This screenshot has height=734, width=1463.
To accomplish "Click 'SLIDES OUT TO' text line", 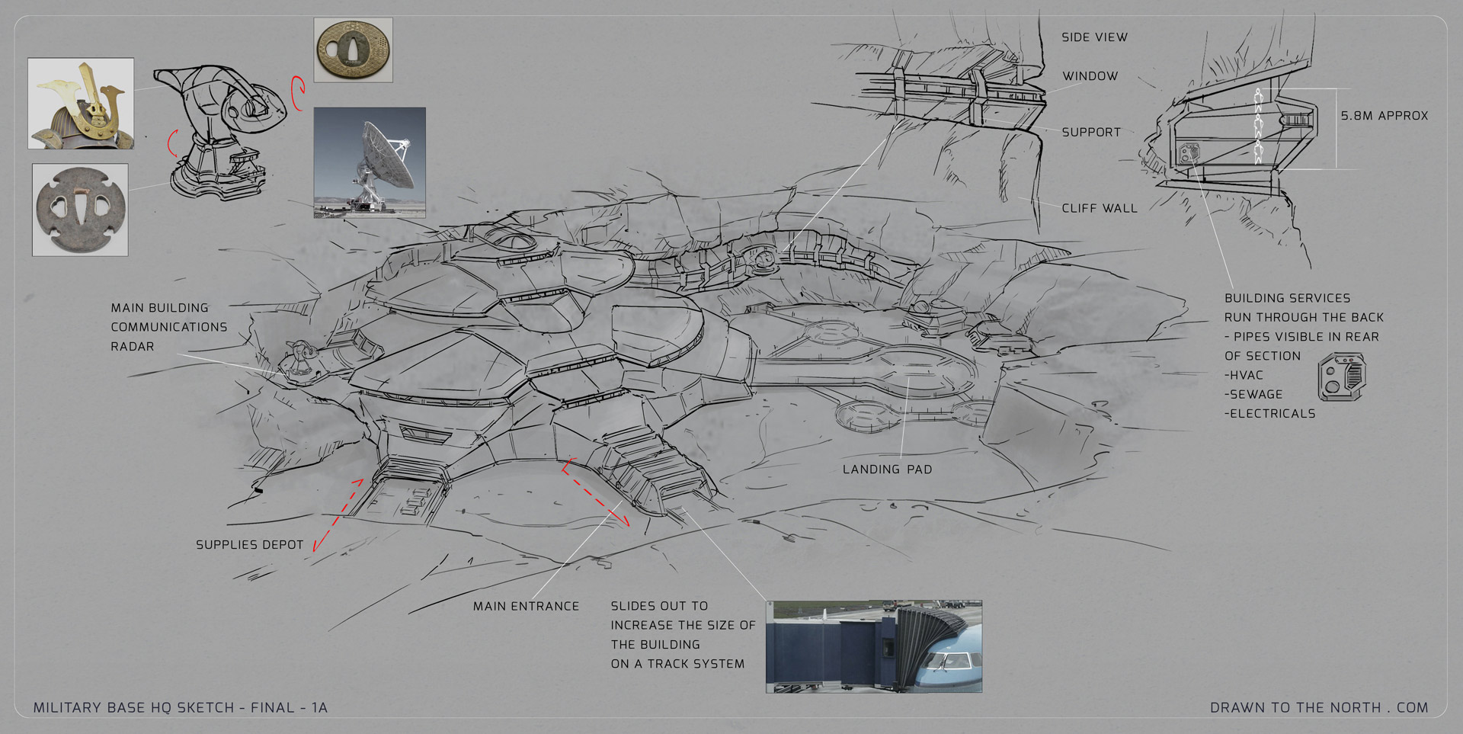I will [x=659, y=606].
